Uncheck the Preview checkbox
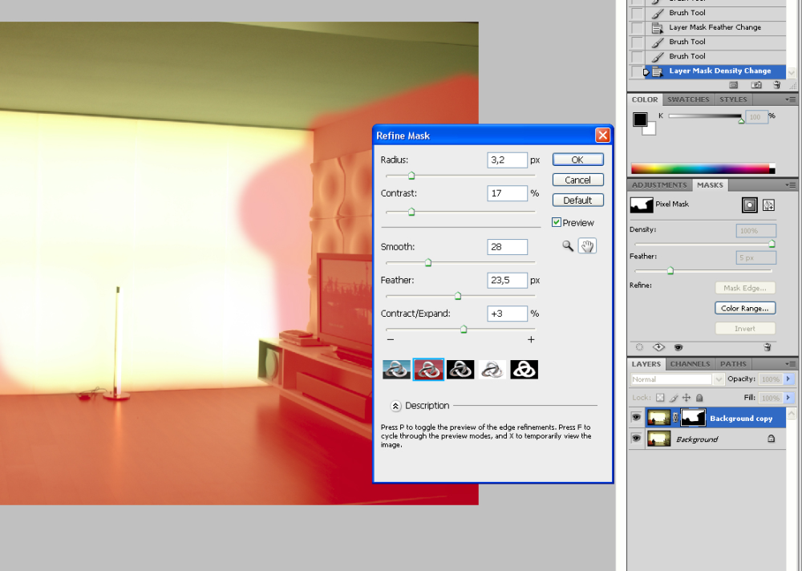The width and height of the screenshot is (802, 571). 557,222
